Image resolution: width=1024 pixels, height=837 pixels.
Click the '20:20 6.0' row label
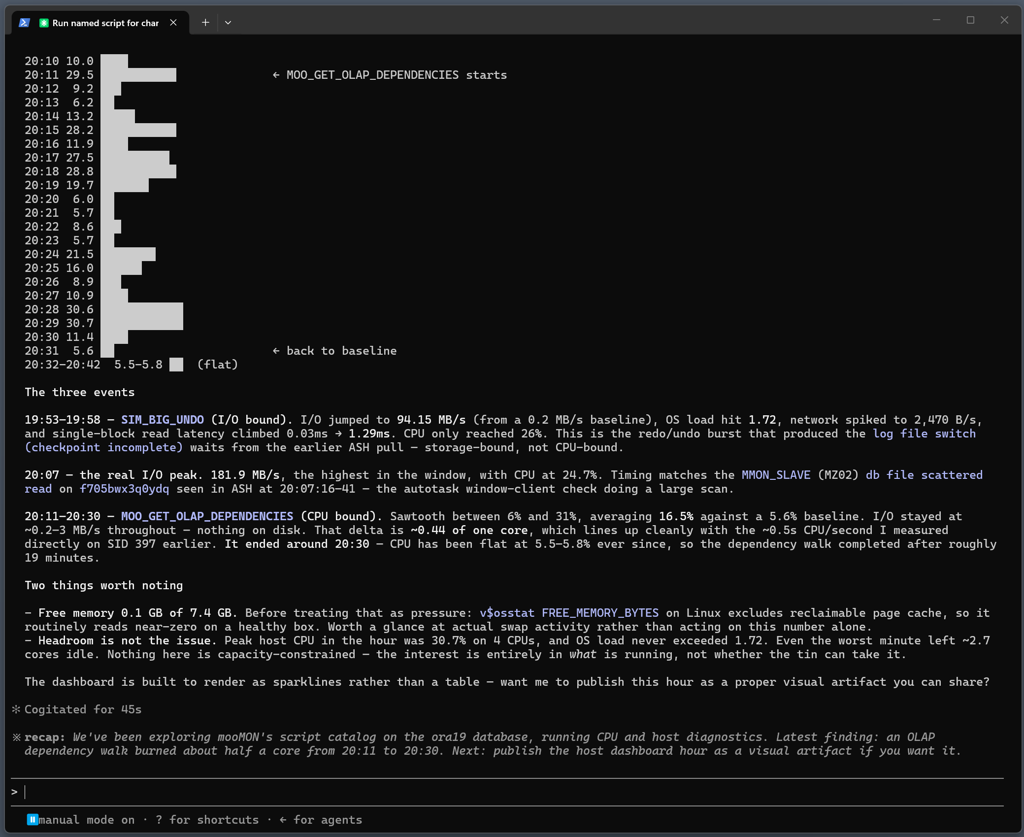coord(59,199)
